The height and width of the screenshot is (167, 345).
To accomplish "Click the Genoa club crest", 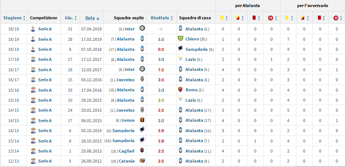I will click(142, 120).
